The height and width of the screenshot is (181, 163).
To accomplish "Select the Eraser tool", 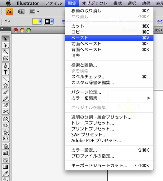I will tap(6, 105).
